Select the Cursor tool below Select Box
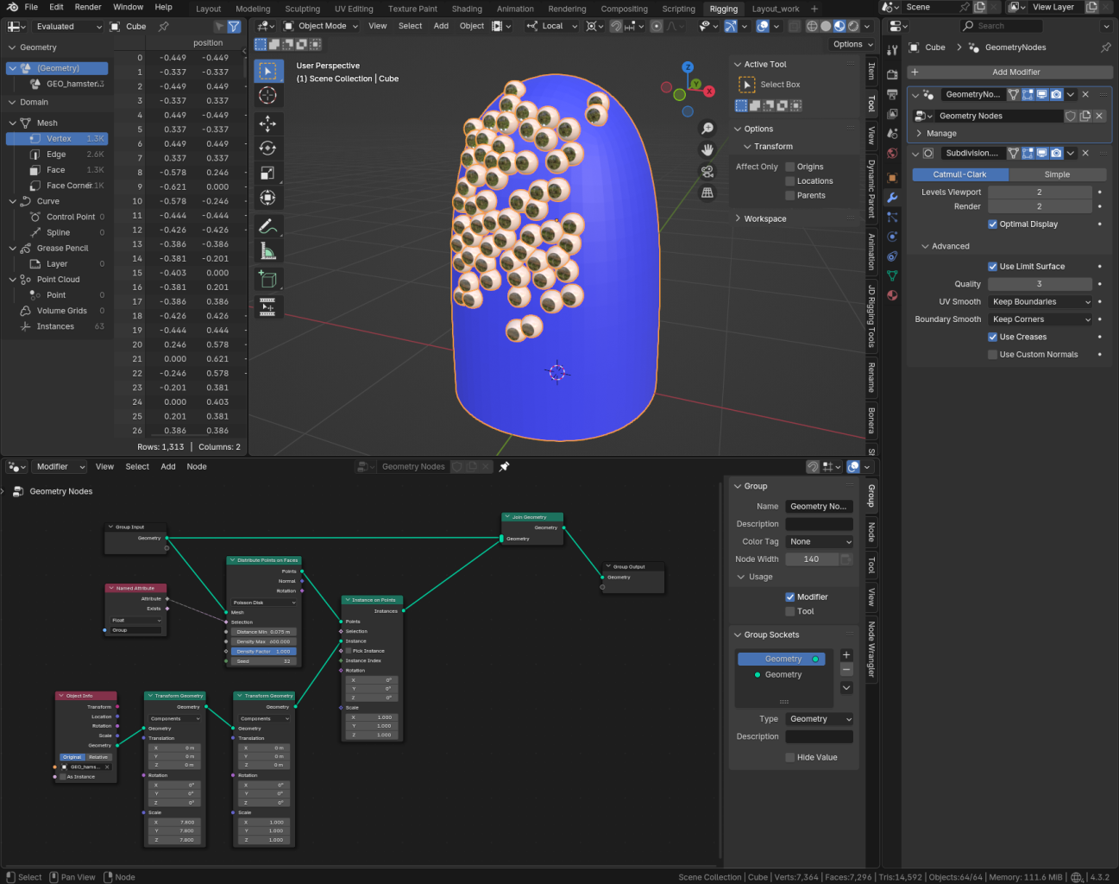 tap(268, 95)
